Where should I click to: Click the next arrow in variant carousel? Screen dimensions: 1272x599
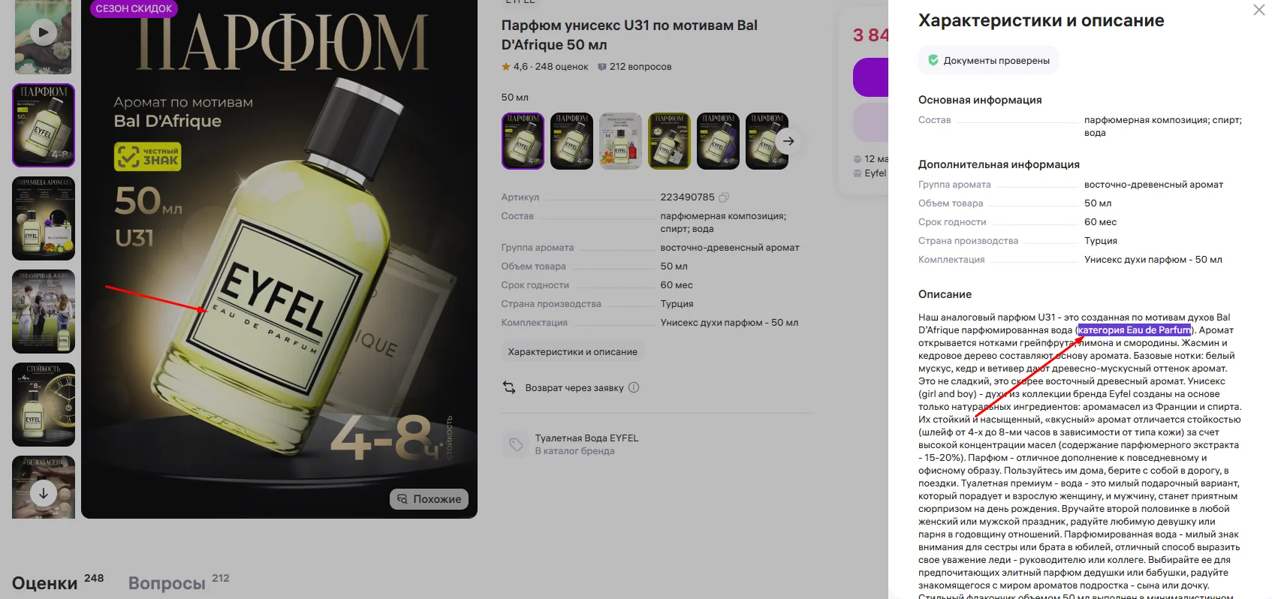tap(788, 141)
